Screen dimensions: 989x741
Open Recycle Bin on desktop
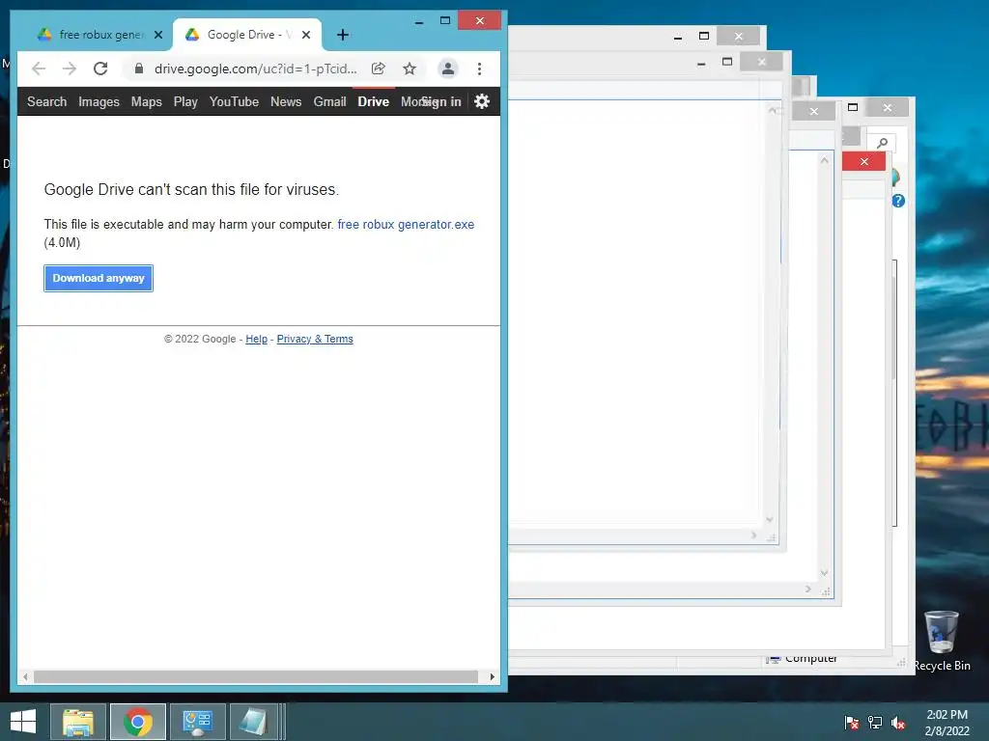click(941, 642)
